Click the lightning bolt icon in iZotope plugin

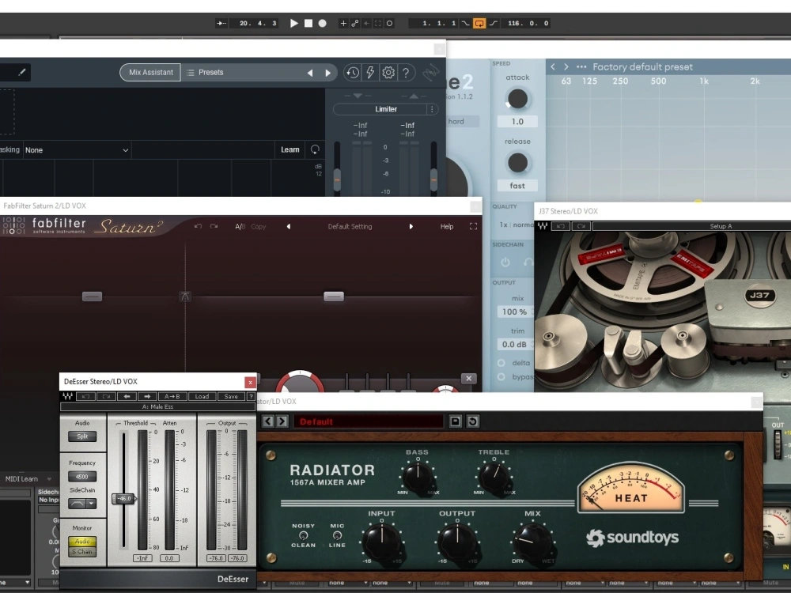point(369,73)
